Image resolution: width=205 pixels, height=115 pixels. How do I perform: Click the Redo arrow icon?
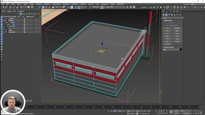pos(6,7)
